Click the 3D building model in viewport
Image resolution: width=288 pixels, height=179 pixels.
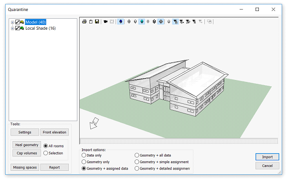pos(176,88)
